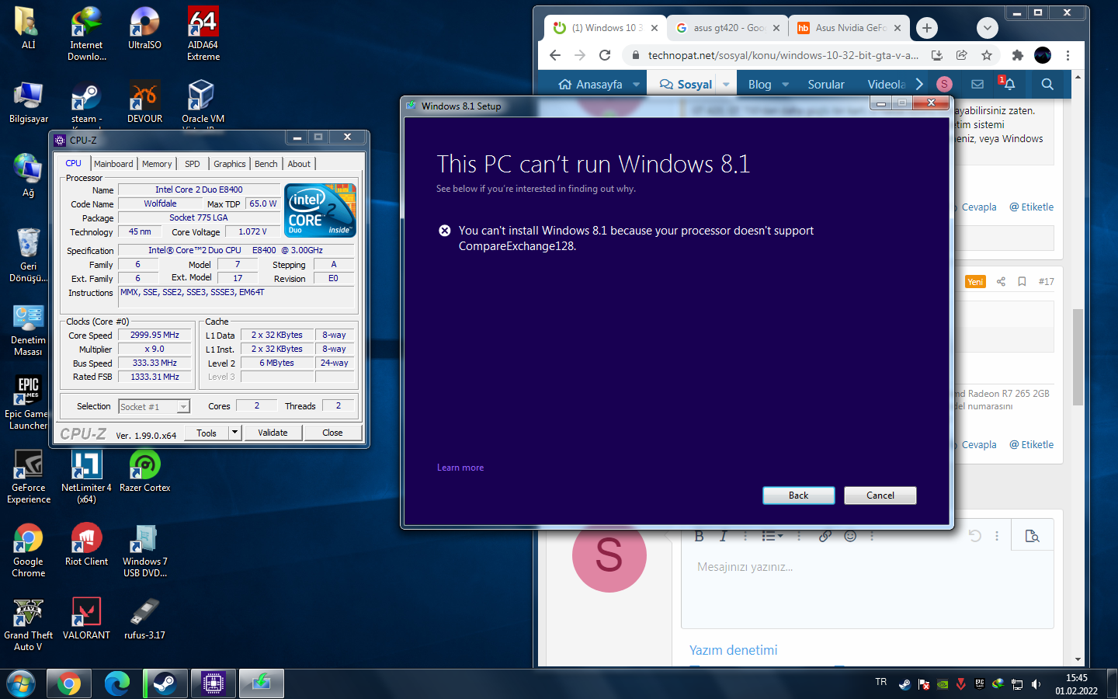
Task: Insert a link in the message editor
Action: pyautogui.click(x=825, y=536)
